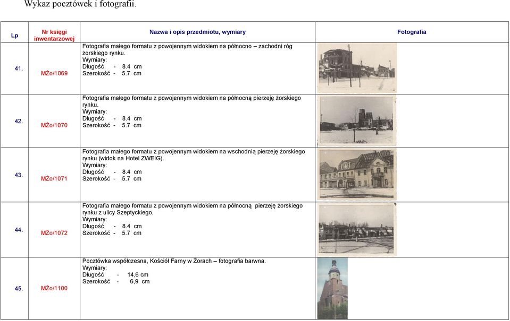The height and width of the screenshot is (321, 510).
Task: Select row number 42.
Action: (x=19, y=121)
